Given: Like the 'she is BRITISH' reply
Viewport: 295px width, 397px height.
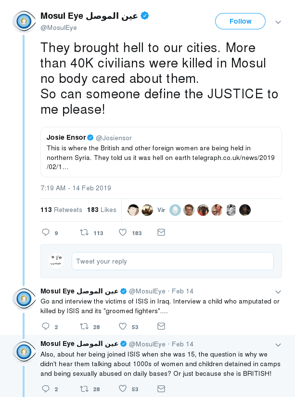Looking at the screenshot, I should coord(123,388).
